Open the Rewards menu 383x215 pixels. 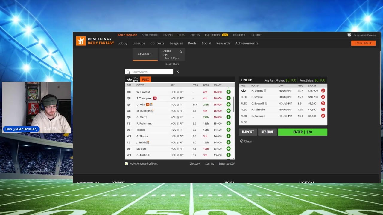point(223,43)
